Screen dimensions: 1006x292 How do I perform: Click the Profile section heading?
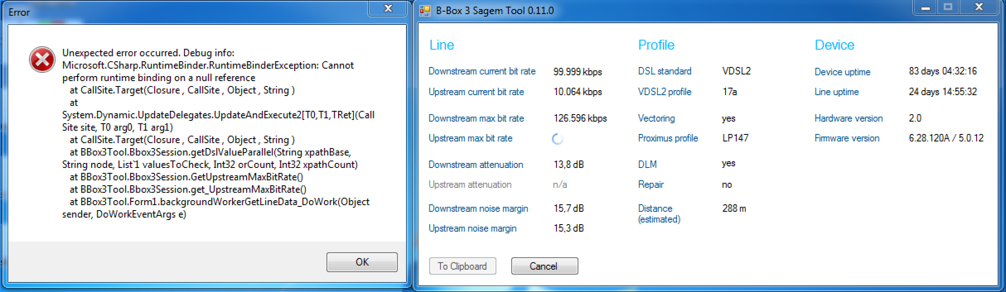[x=656, y=45]
